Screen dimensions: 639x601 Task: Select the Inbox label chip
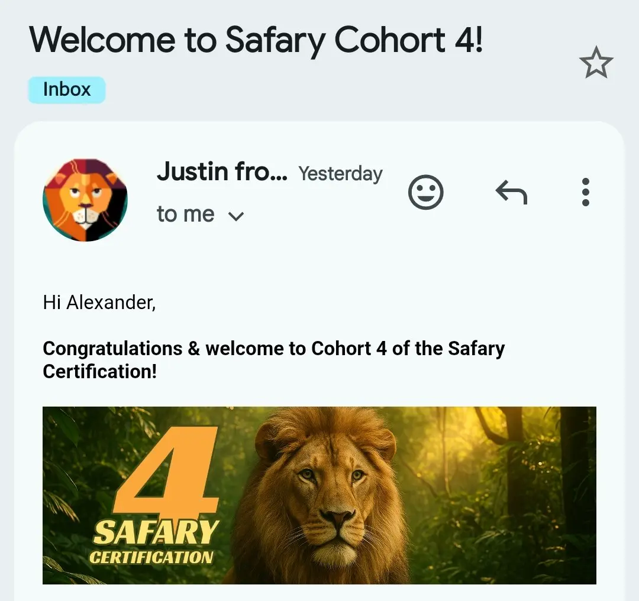coord(67,89)
